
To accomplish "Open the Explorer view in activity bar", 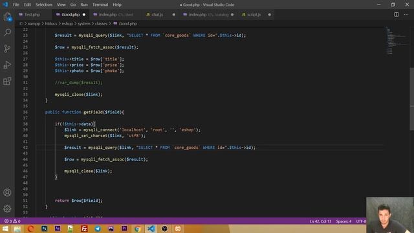I will tap(7, 17).
